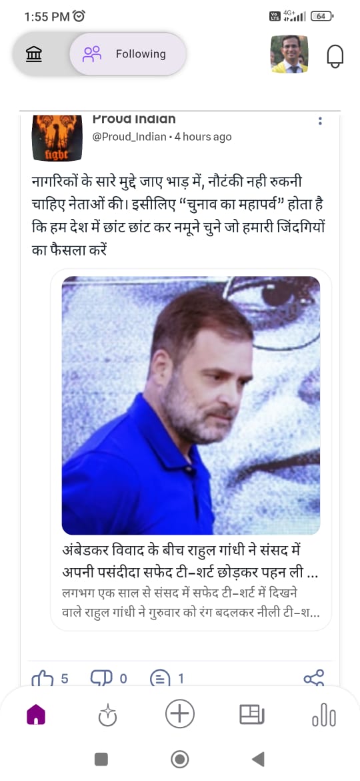Open @Proud_Indian profile handle

point(129,136)
